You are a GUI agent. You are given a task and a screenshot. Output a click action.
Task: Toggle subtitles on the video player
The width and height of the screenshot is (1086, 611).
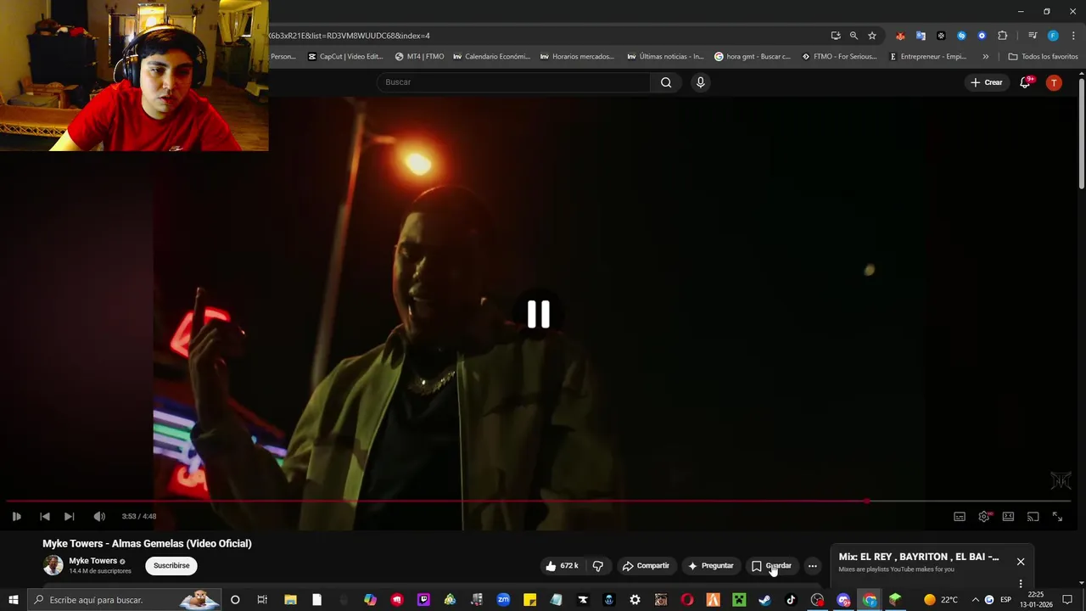click(x=960, y=516)
